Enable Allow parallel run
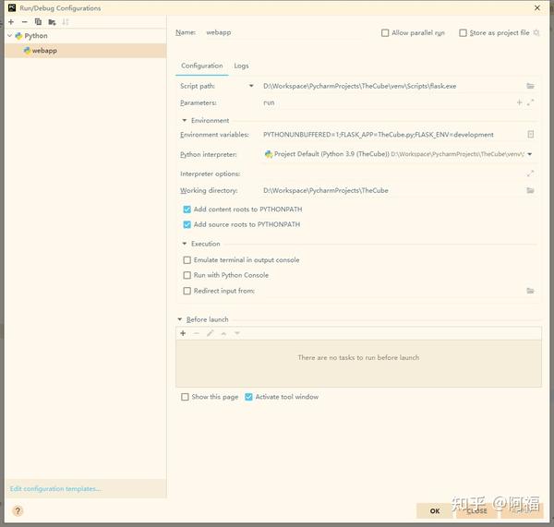This screenshot has height=527, width=554. [x=385, y=33]
